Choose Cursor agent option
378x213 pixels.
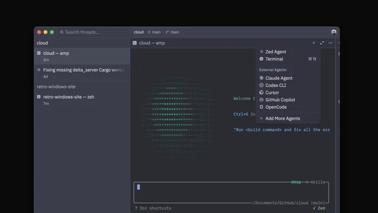point(288,93)
